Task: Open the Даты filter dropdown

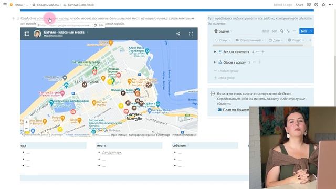Action: coord(276,40)
